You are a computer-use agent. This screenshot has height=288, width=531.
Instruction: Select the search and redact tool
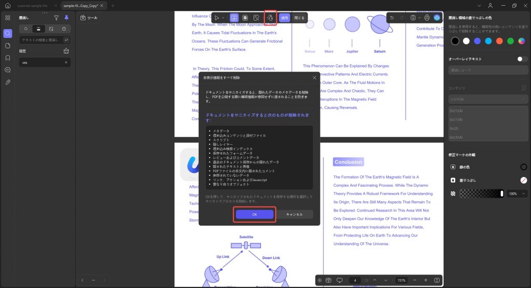tap(256, 18)
